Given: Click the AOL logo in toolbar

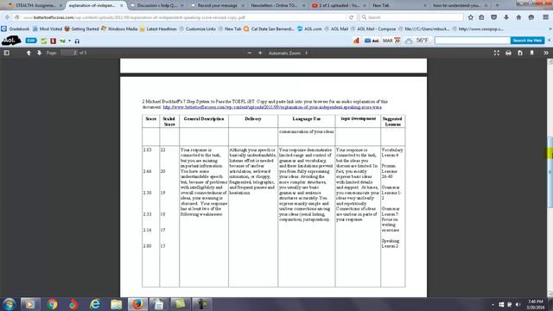Looking at the screenshot, I should (x=11, y=41).
